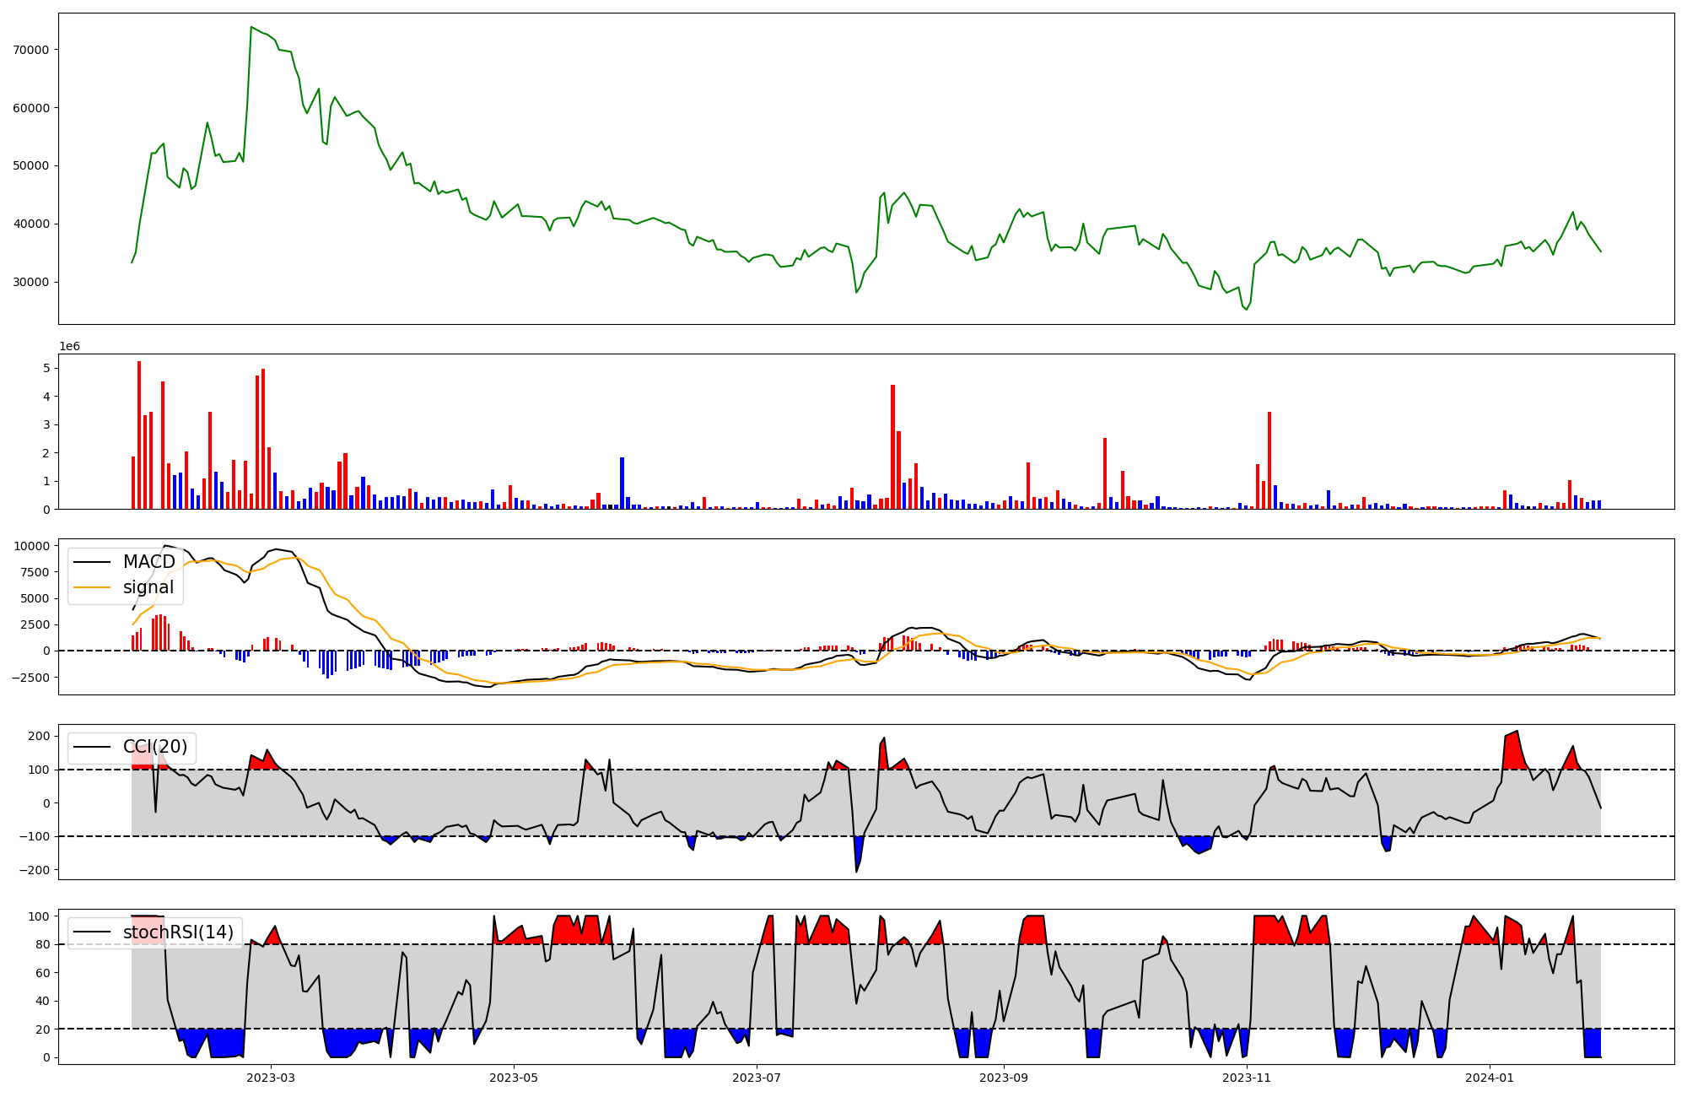Screen dimensions: 1687x1097
Task: Click the green price line's highest peak
Action: (x=251, y=27)
